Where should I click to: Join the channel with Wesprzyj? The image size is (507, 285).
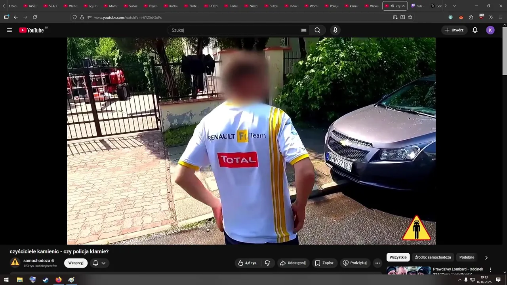tap(76, 263)
